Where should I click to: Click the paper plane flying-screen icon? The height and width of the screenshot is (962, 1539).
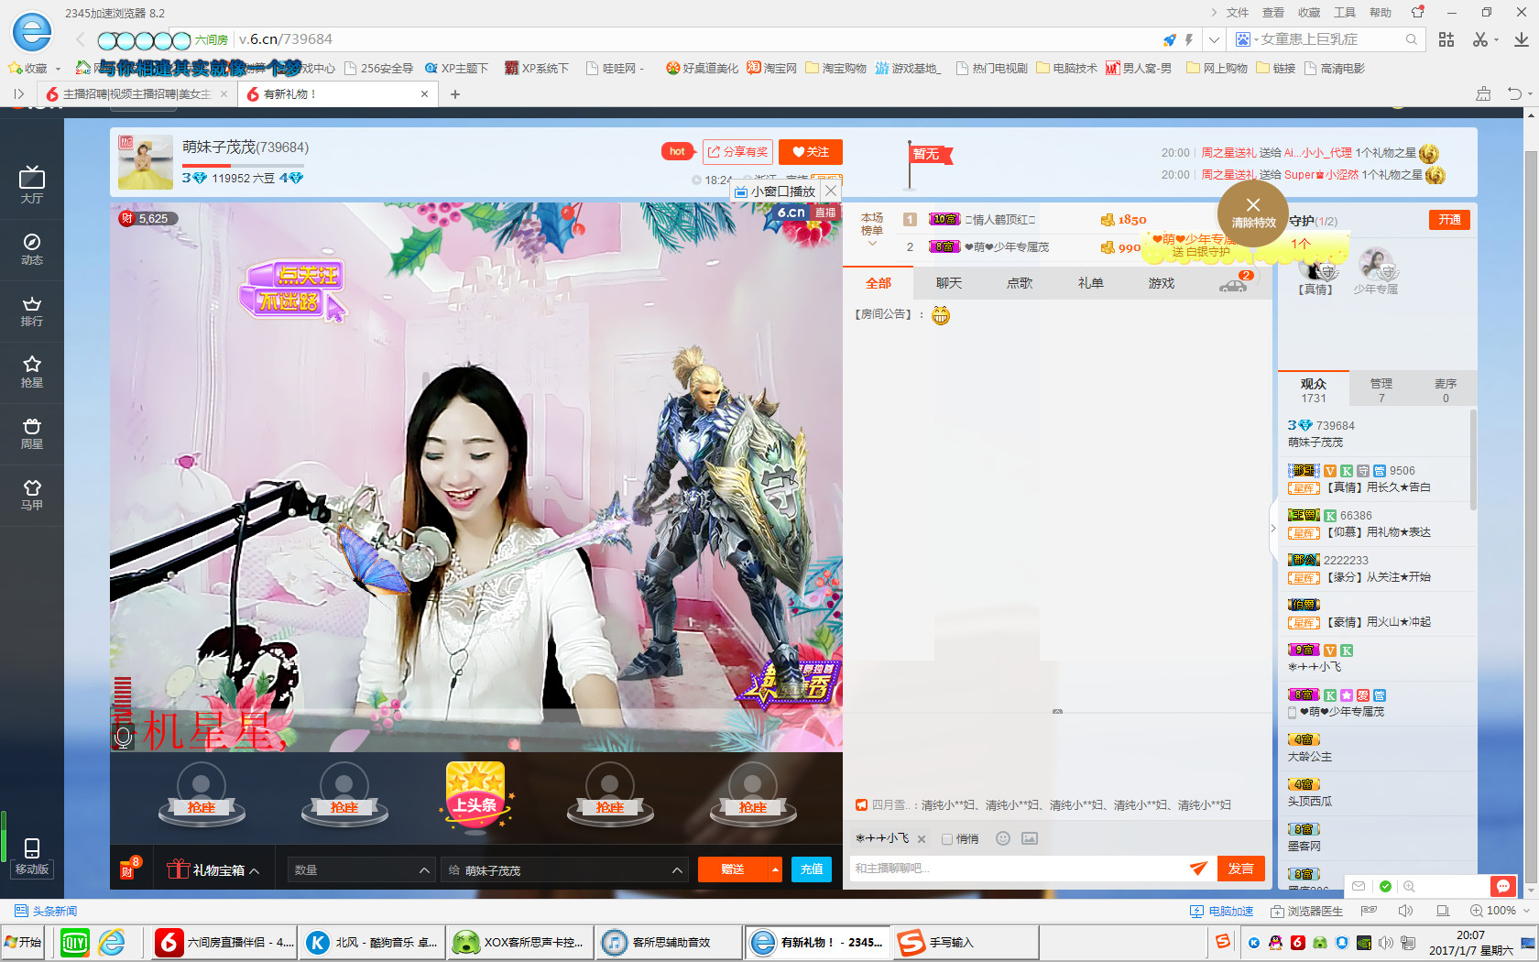[x=1198, y=868]
